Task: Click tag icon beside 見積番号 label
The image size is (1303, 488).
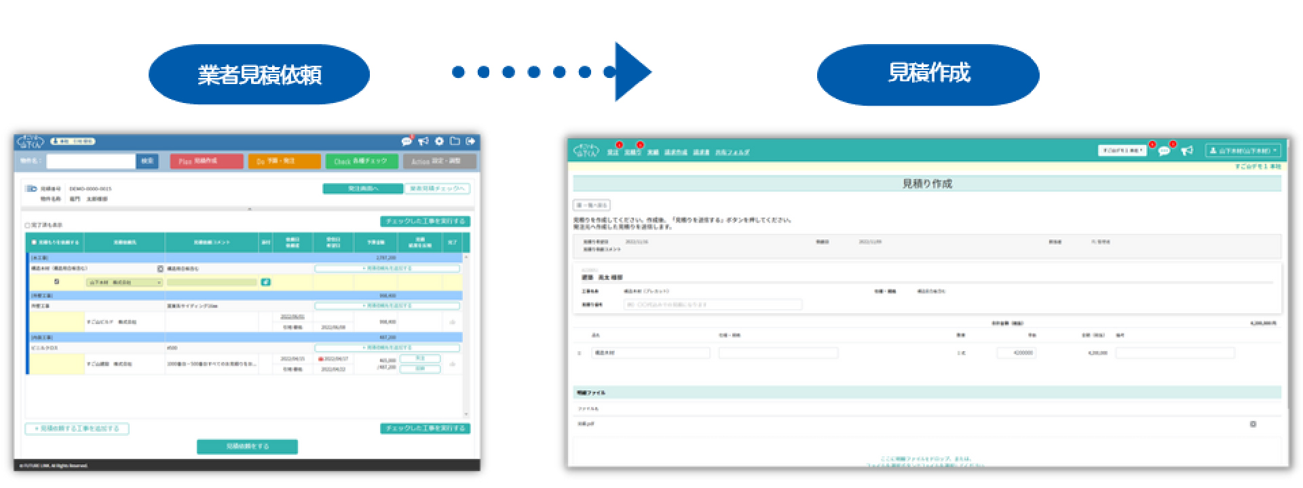Action: (31, 188)
